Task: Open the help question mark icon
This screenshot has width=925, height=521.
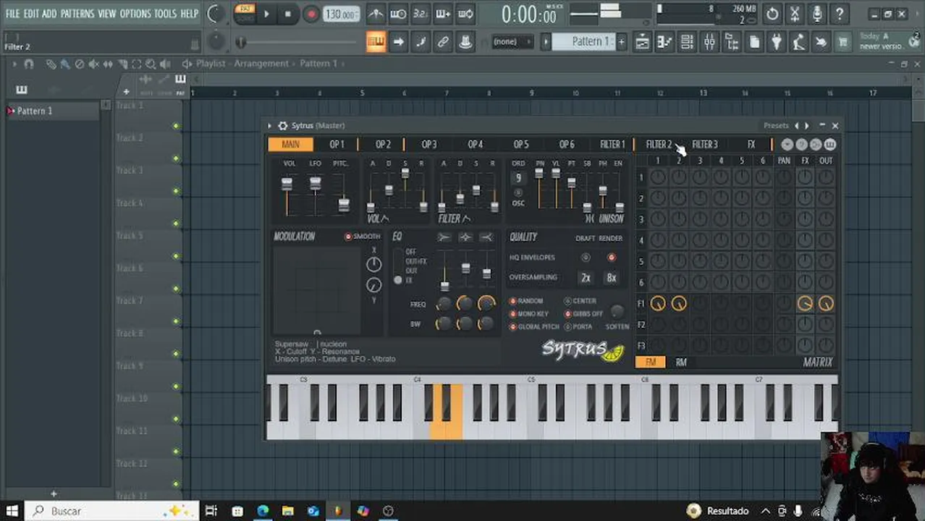Action: click(x=840, y=14)
